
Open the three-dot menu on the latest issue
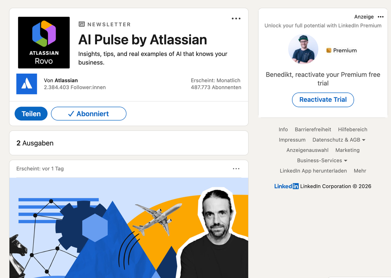(x=236, y=169)
